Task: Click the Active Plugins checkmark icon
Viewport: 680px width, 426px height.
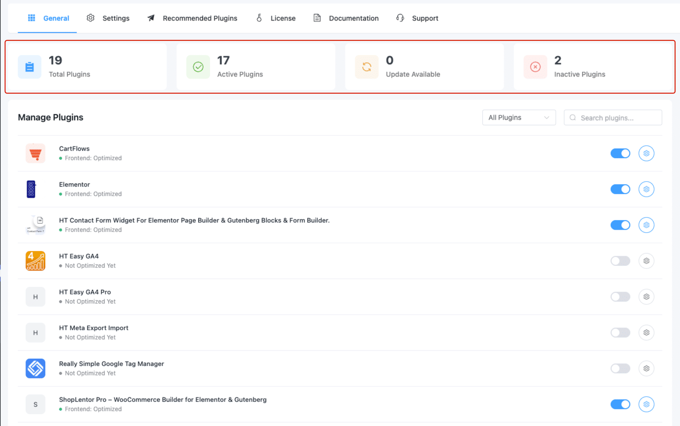Action: pos(198,67)
